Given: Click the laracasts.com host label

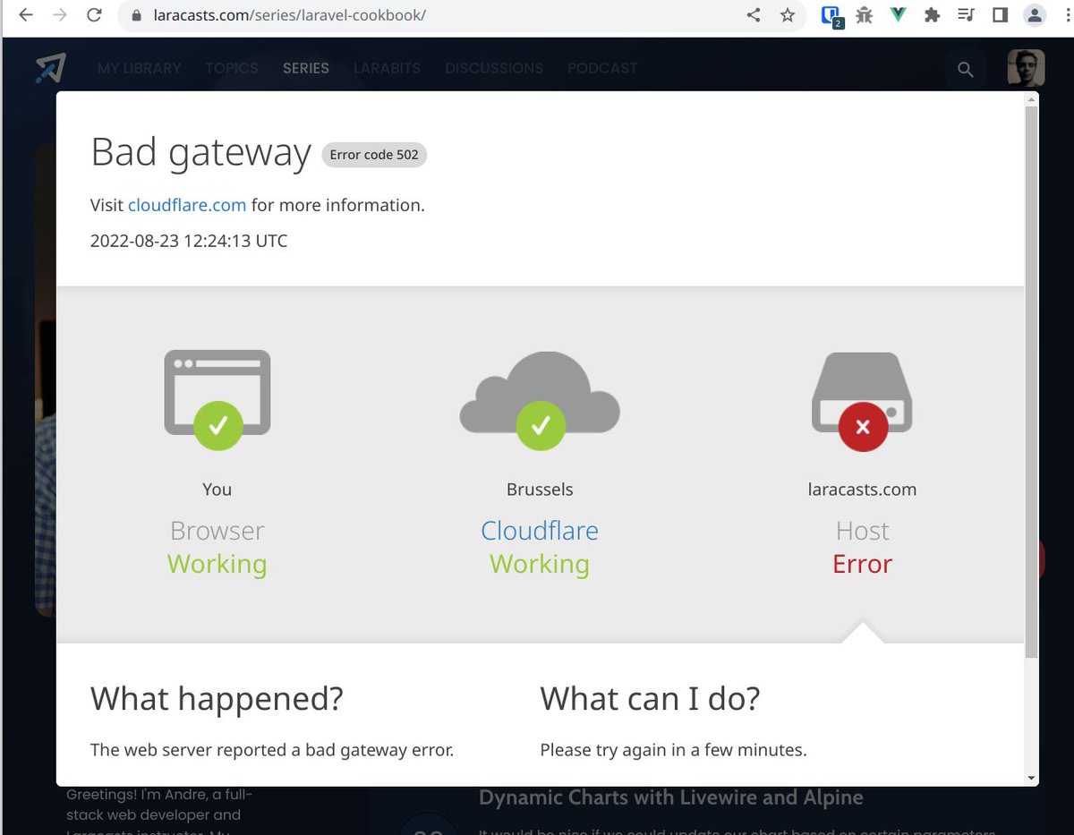Looking at the screenshot, I should (x=862, y=490).
